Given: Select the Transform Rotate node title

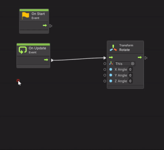Looking at the screenshot, I should [x=126, y=48].
